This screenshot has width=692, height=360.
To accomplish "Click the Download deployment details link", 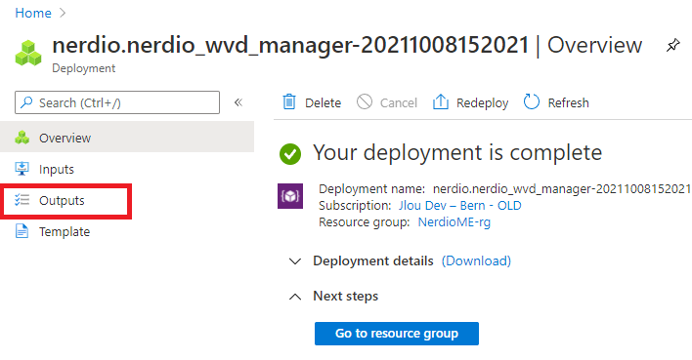I will click(476, 260).
